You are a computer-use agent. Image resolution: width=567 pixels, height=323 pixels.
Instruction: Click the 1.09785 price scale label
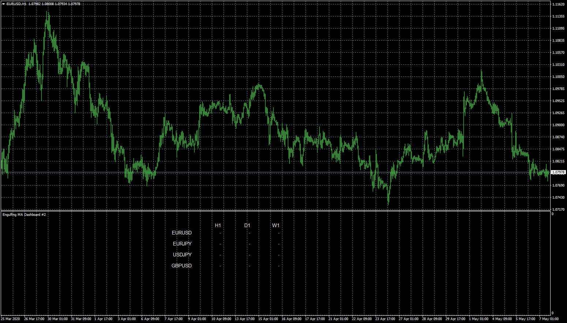pos(558,89)
